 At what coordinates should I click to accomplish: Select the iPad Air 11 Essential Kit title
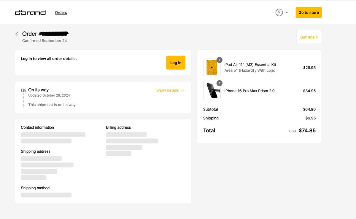tap(250, 64)
